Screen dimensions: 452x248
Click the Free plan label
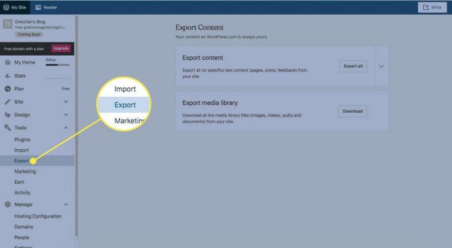pyautogui.click(x=65, y=89)
